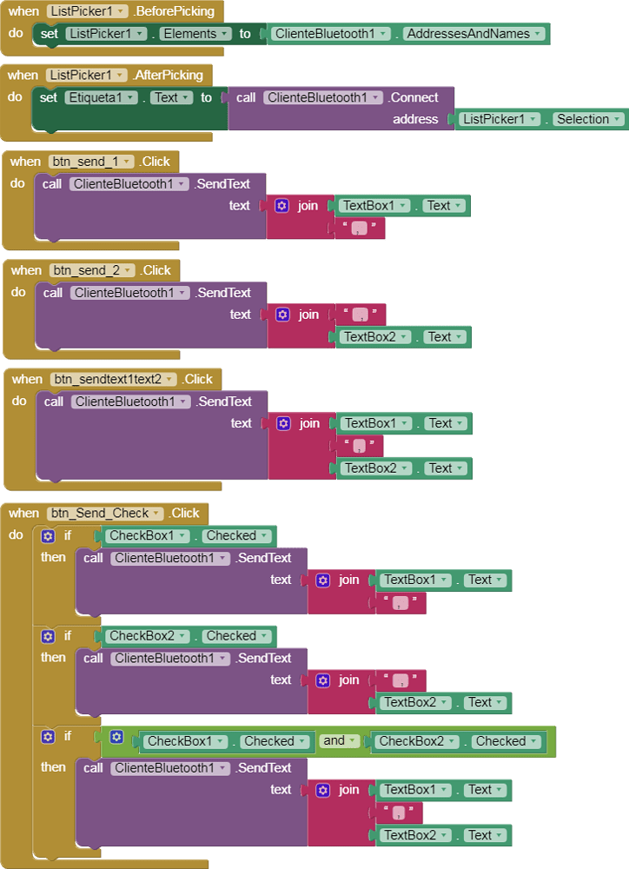
Task: Expand the btn_Send_Check event component dropdown
Action: tap(156, 513)
